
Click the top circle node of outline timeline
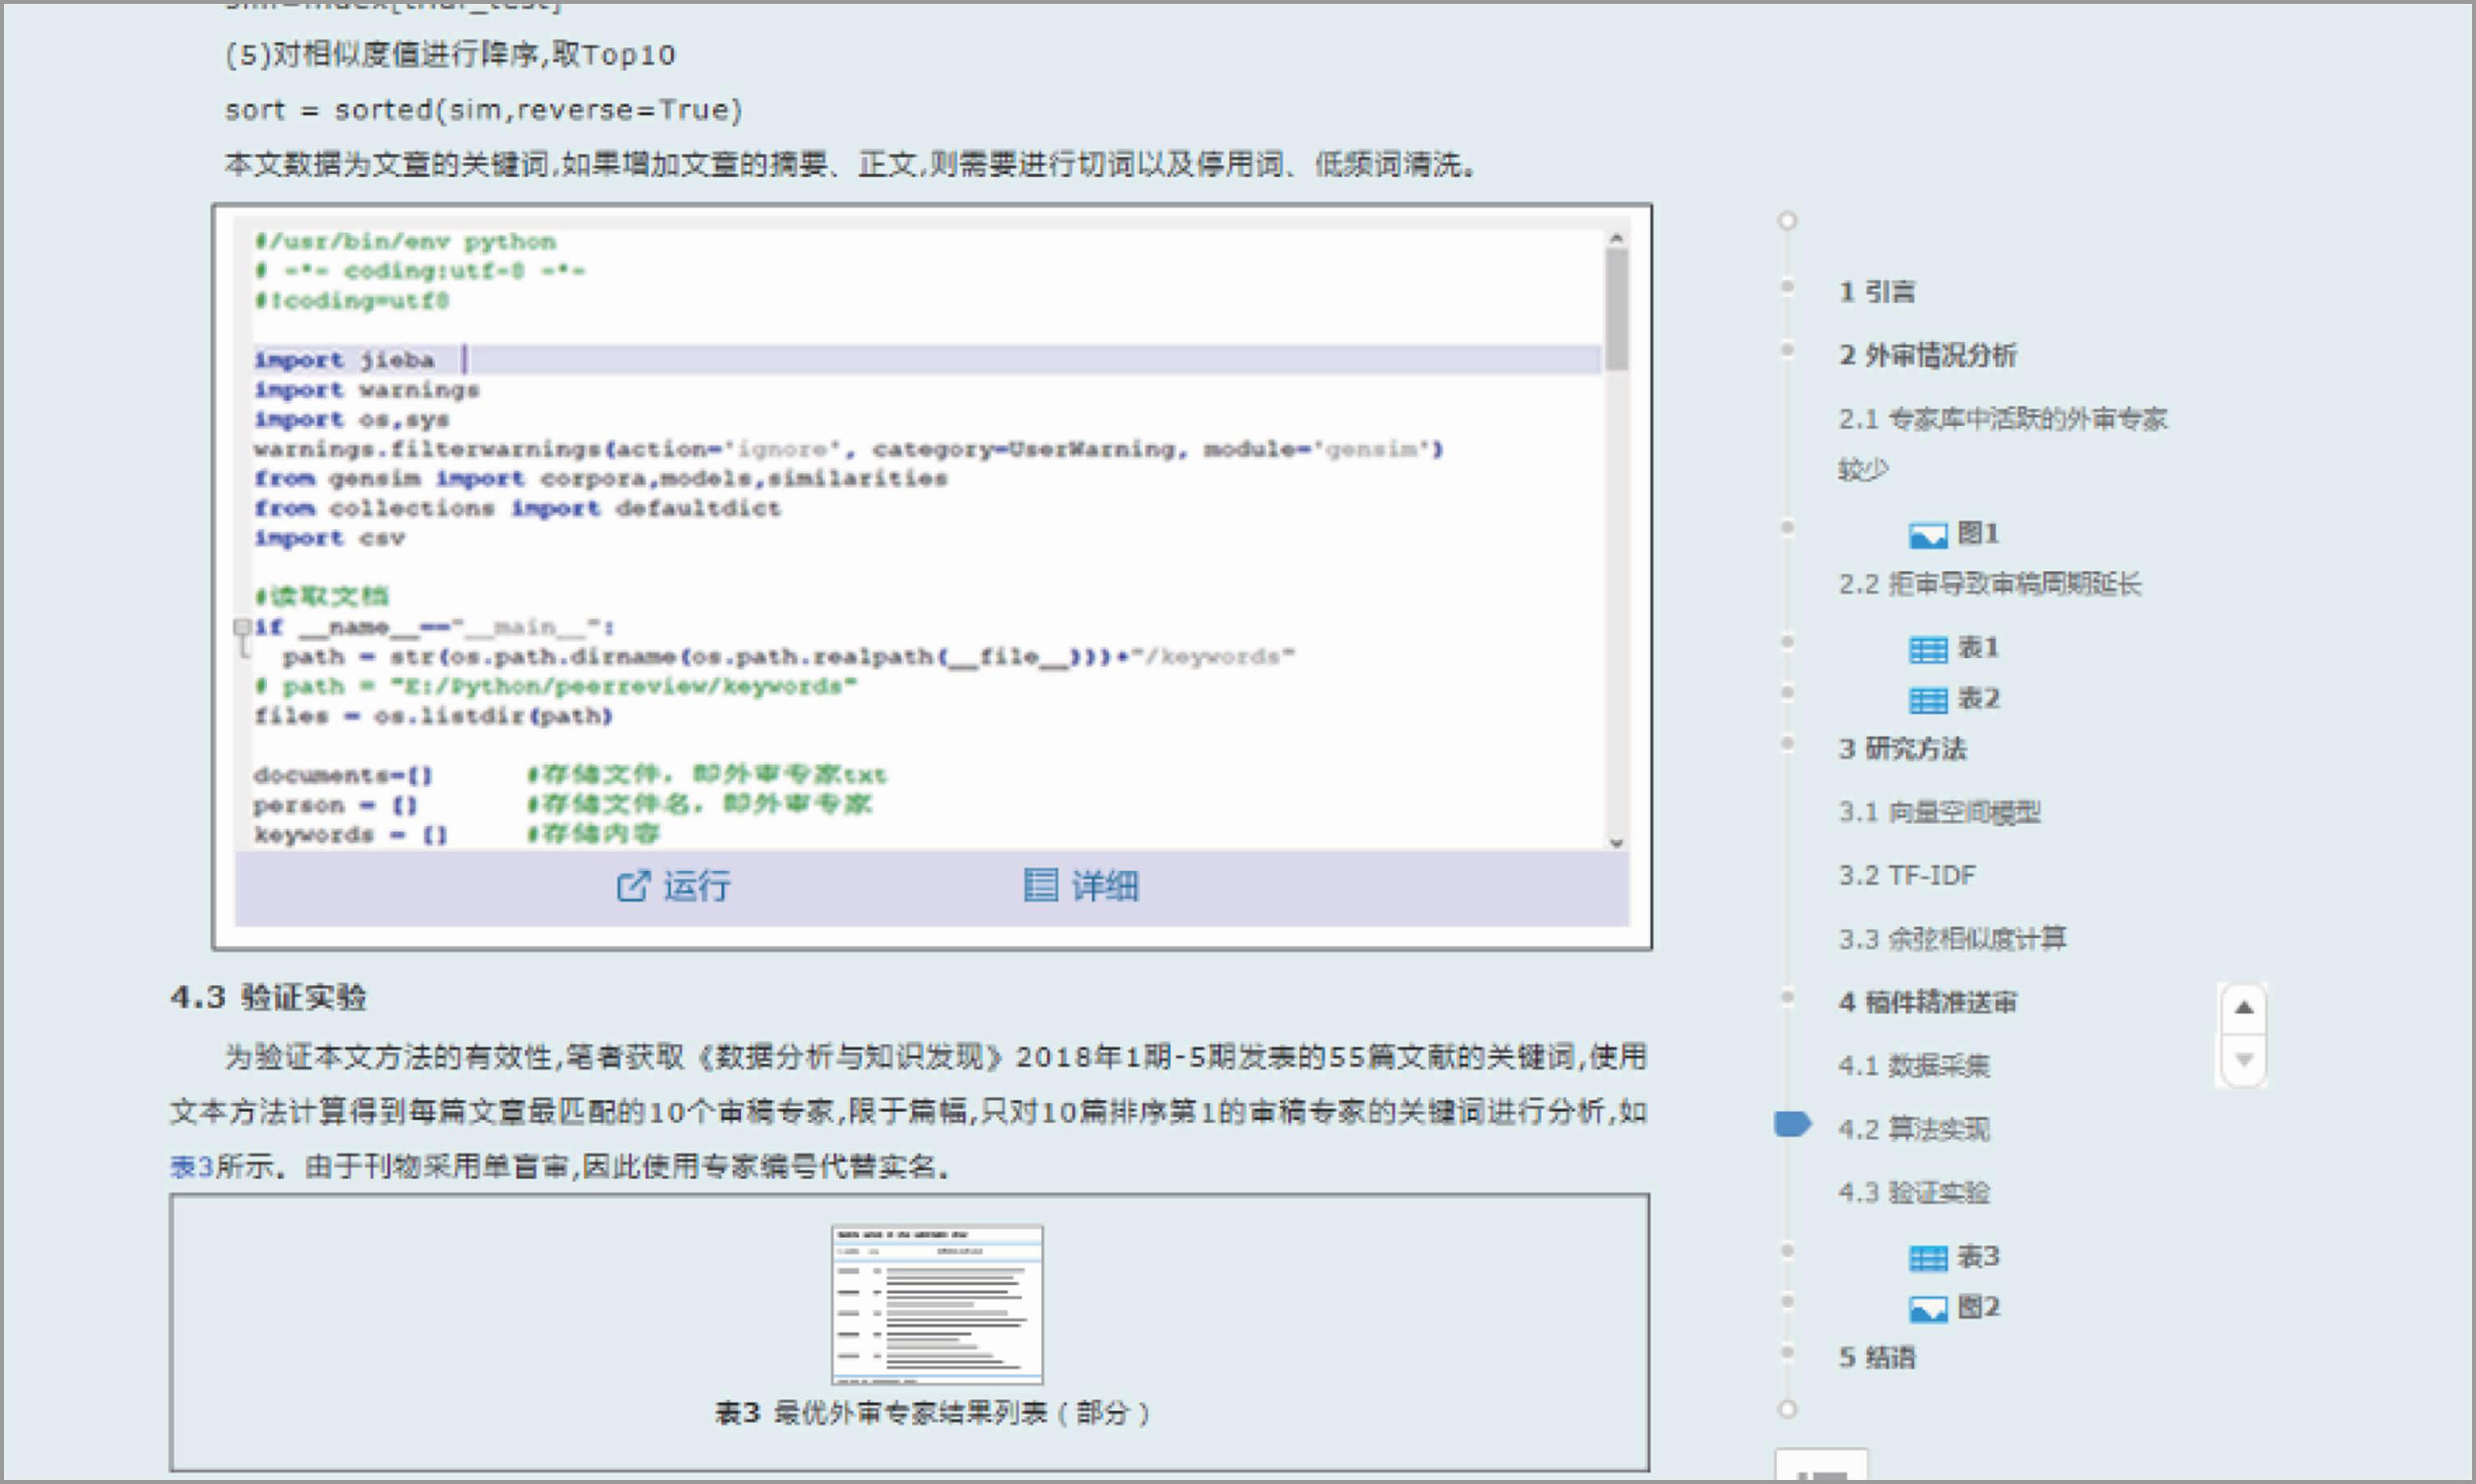[1787, 220]
